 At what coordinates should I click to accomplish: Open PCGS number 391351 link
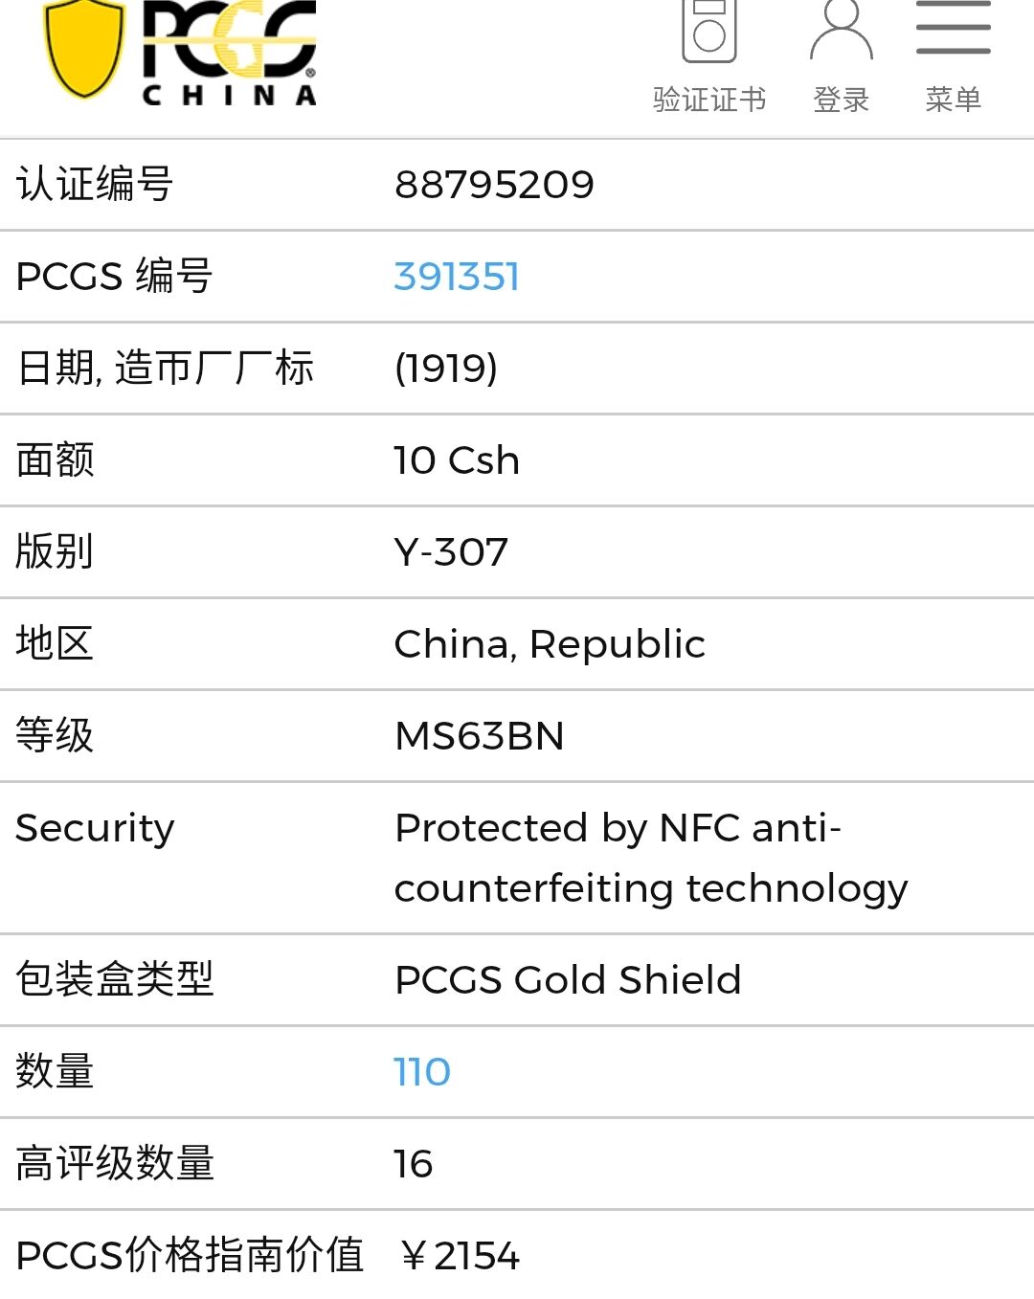(457, 277)
